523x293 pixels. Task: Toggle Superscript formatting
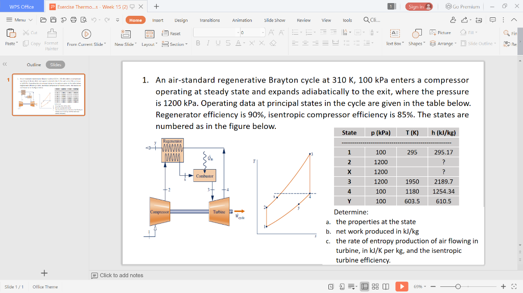click(252, 43)
